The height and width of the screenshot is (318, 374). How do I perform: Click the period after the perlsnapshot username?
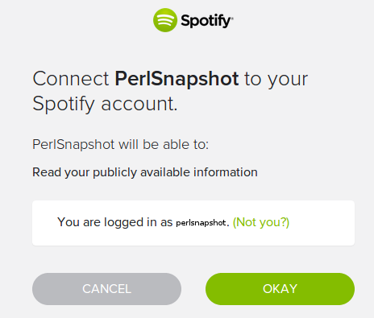pyautogui.click(x=228, y=225)
